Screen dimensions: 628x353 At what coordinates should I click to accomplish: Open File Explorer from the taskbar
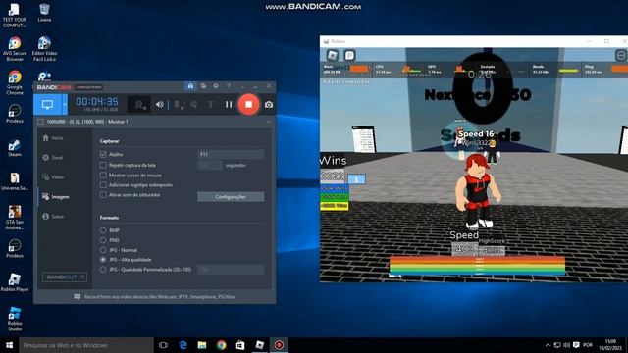pyautogui.click(x=202, y=345)
